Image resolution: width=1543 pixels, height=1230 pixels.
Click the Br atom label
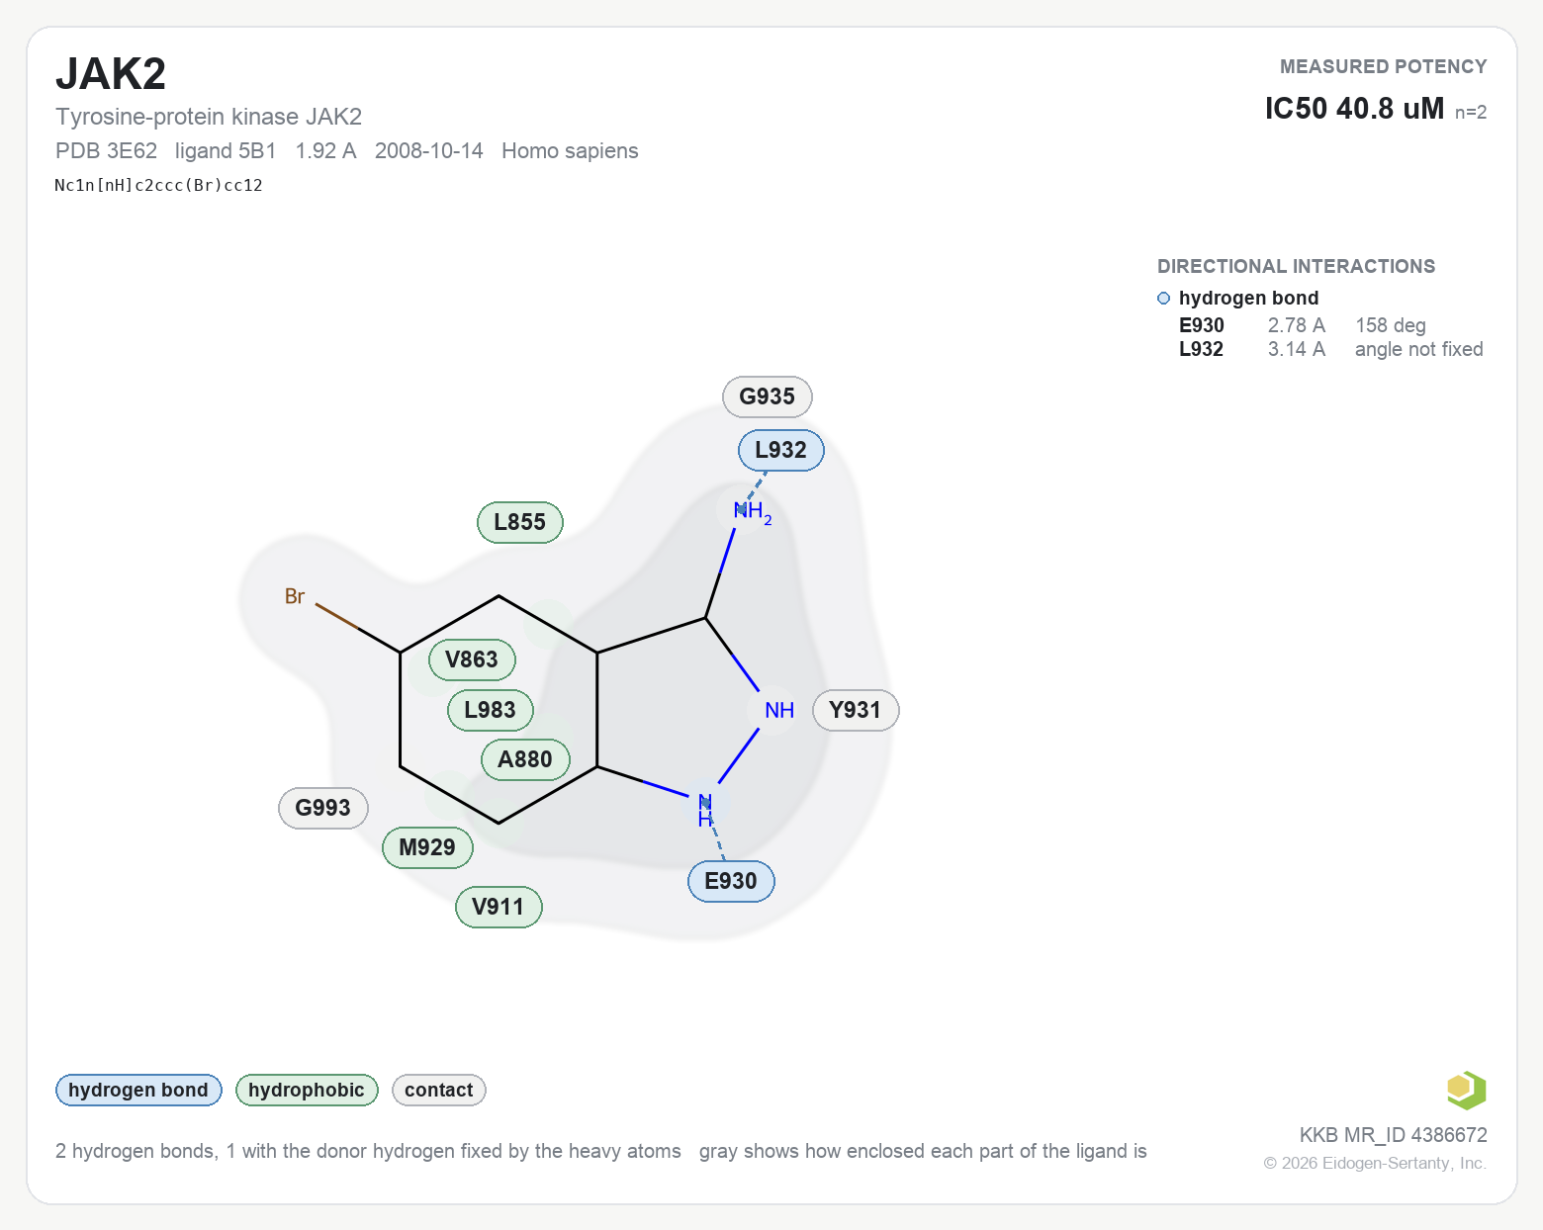295,596
